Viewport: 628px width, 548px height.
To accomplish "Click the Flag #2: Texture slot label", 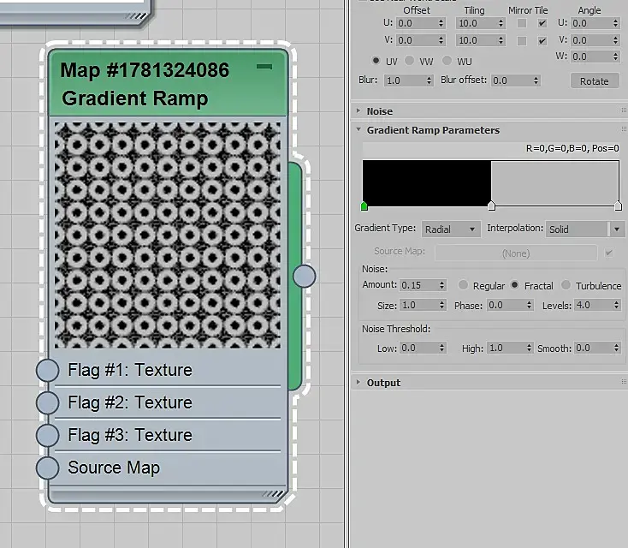I will 130,402.
